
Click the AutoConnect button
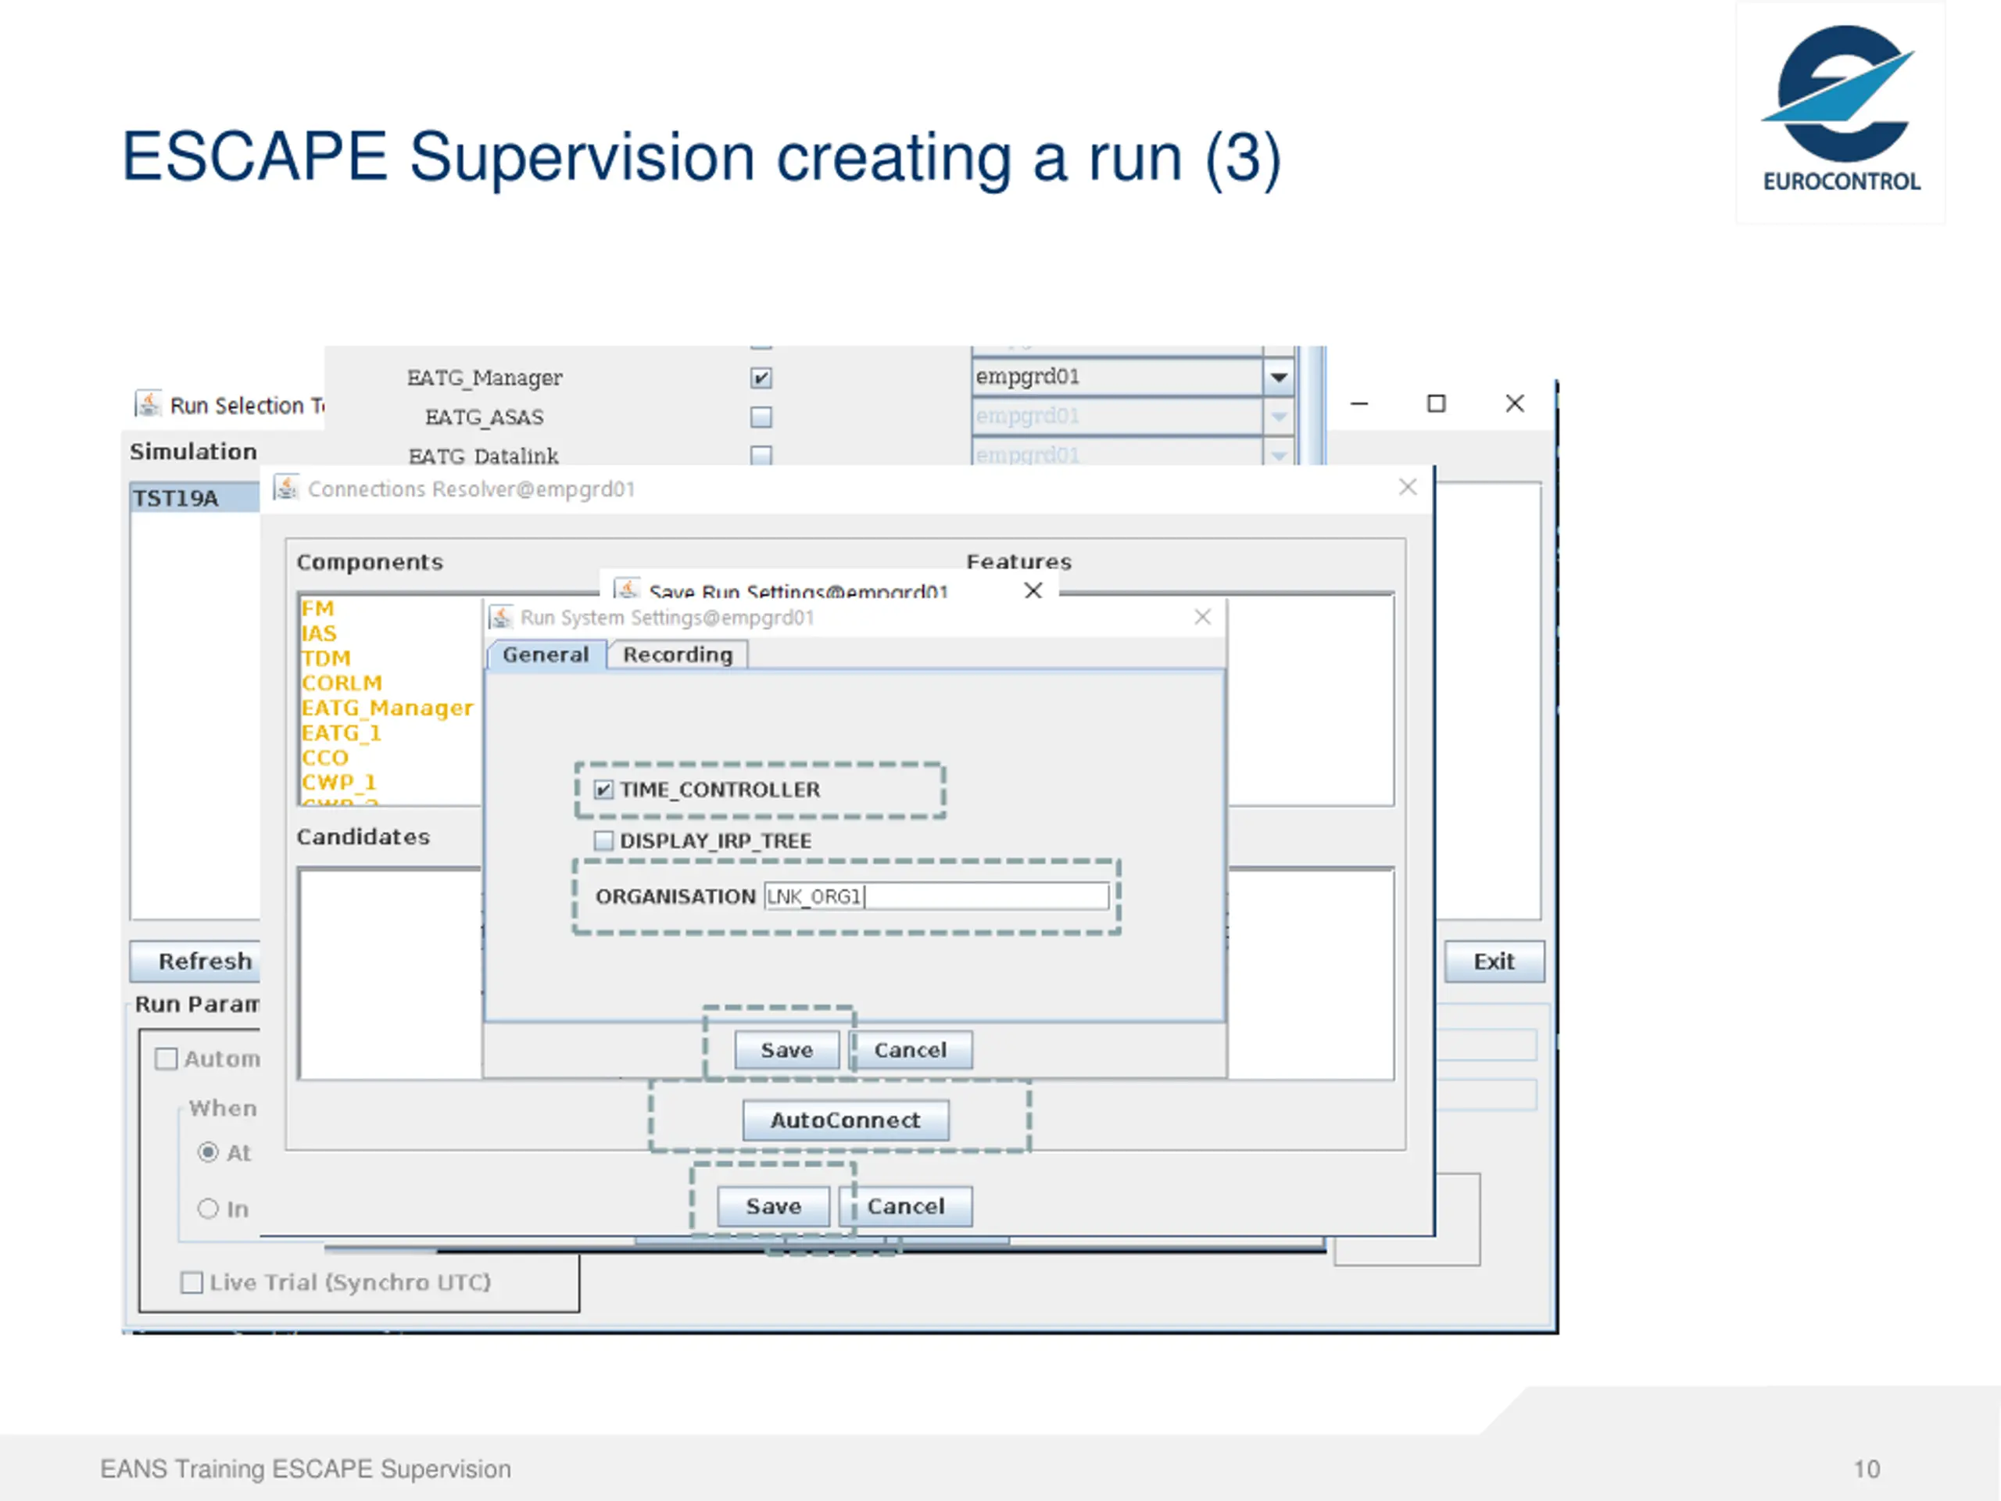point(845,1120)
